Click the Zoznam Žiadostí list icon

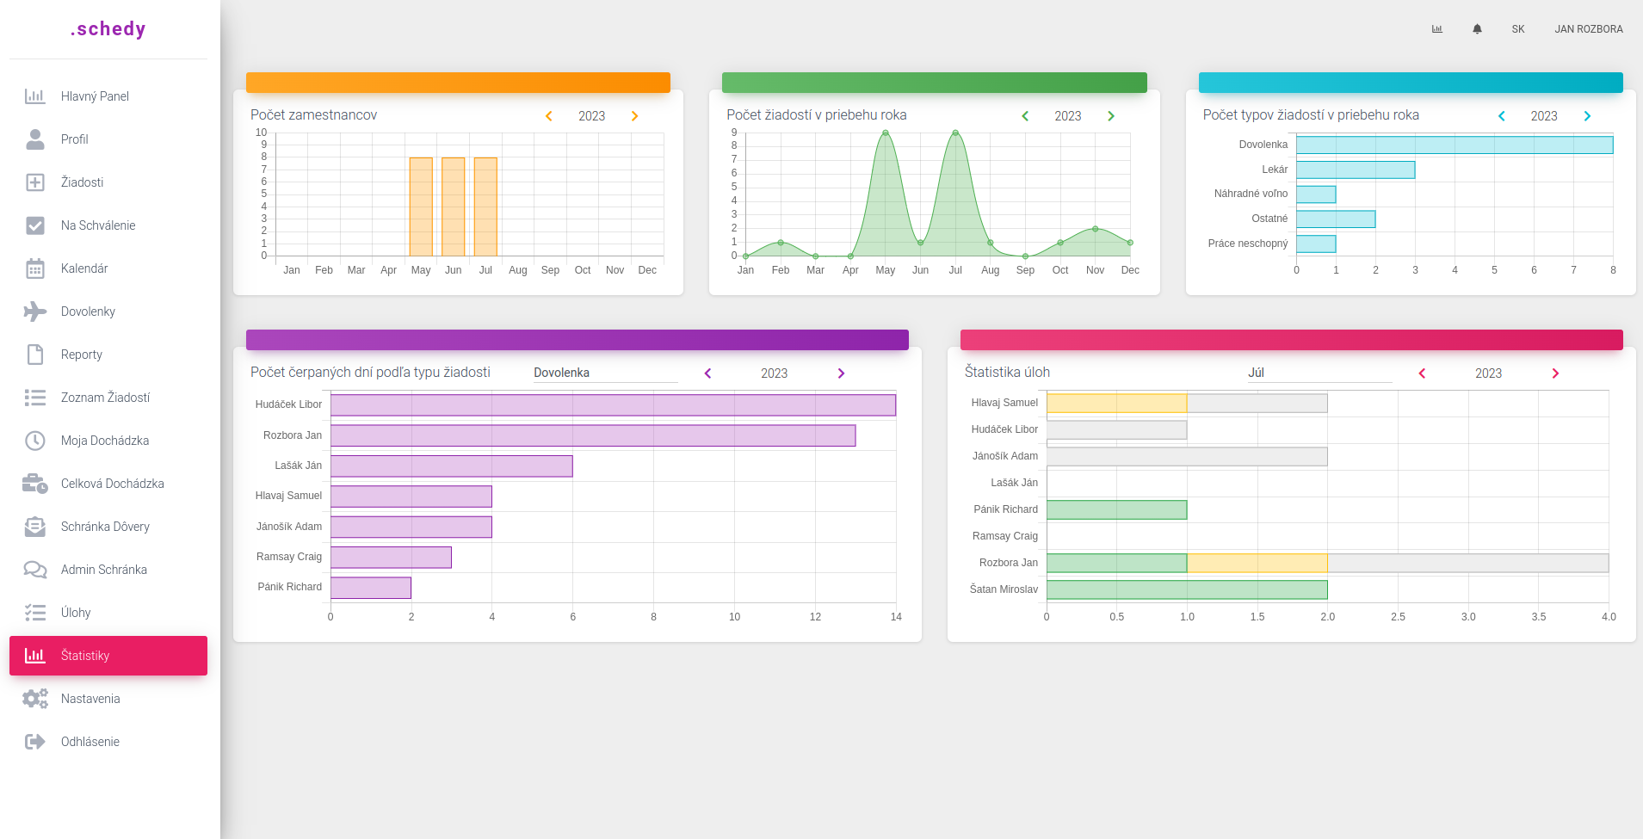(x=35, y=398)
